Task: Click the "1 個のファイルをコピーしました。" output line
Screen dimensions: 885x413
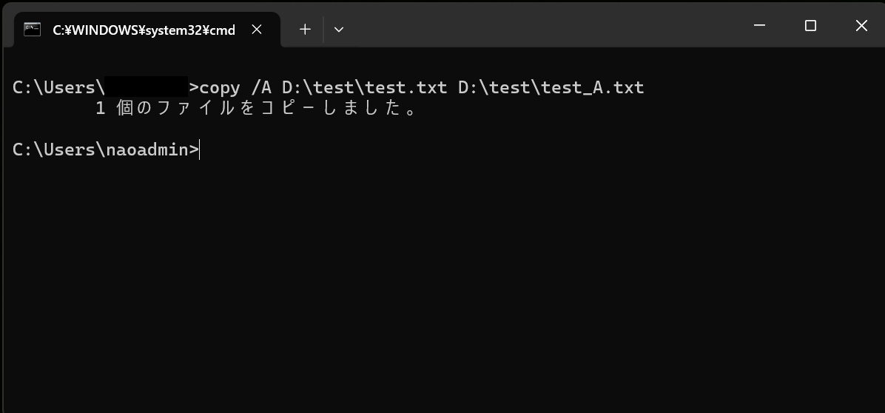Action: pyautogui.click(x=258, y=108)
